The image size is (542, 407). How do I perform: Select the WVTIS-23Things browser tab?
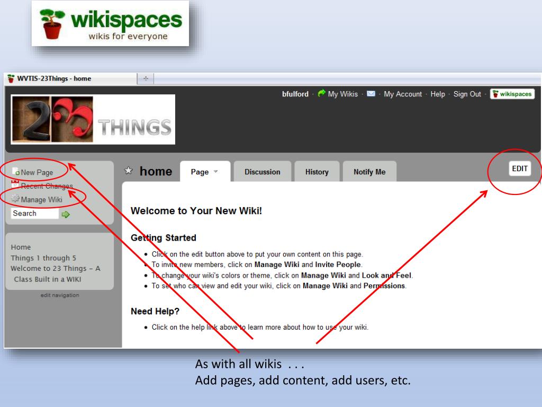[70, 78]
